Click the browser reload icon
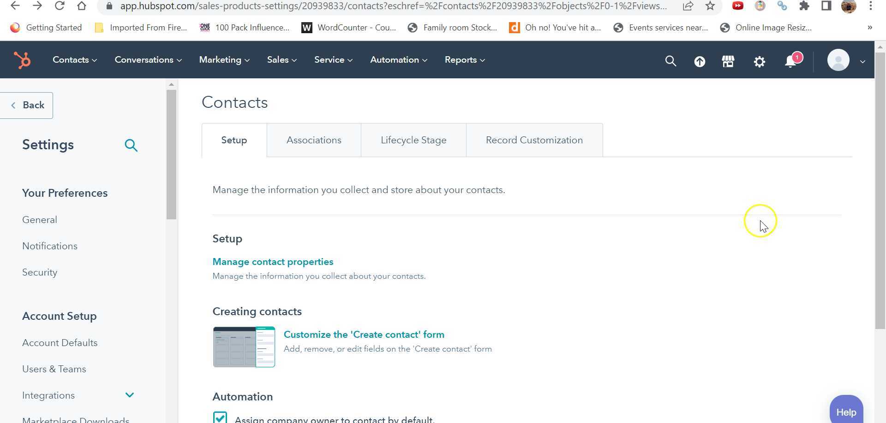This screenshot has height=423, width=886. coord(60,6)
